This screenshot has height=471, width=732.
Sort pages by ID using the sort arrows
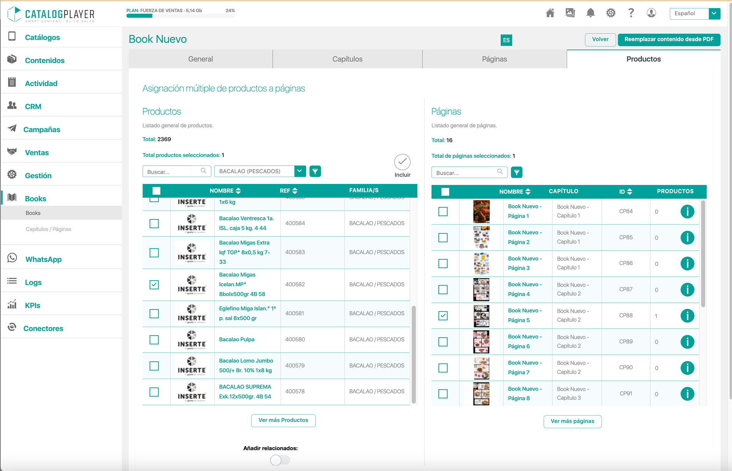click(630, 191)
